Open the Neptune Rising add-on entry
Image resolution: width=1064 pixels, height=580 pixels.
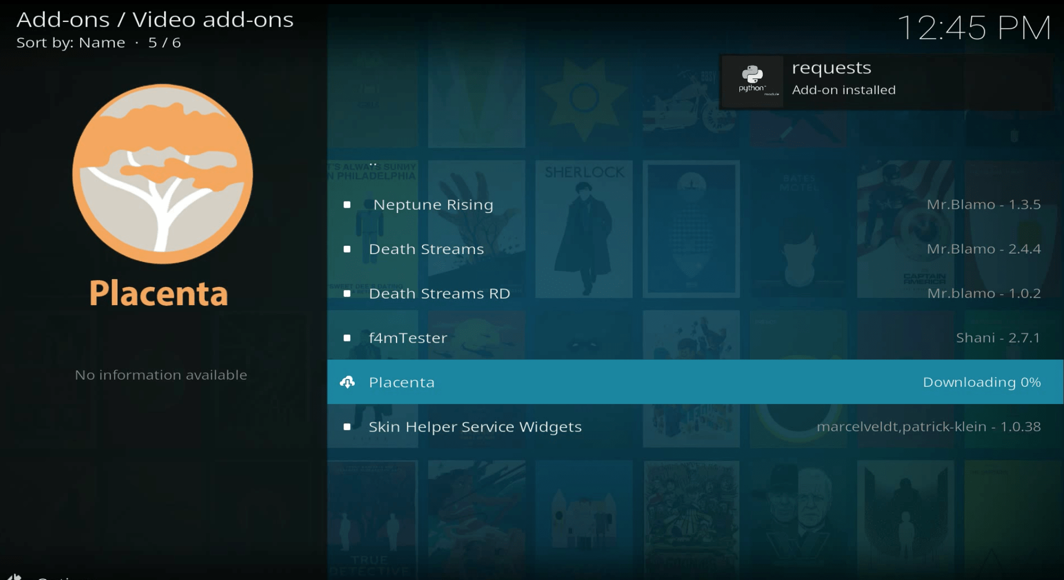click(695, 205)
